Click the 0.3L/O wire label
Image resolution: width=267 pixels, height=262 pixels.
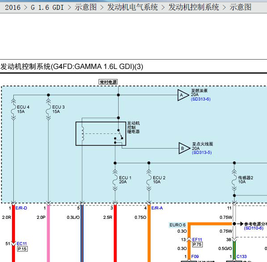click(73, 218)
